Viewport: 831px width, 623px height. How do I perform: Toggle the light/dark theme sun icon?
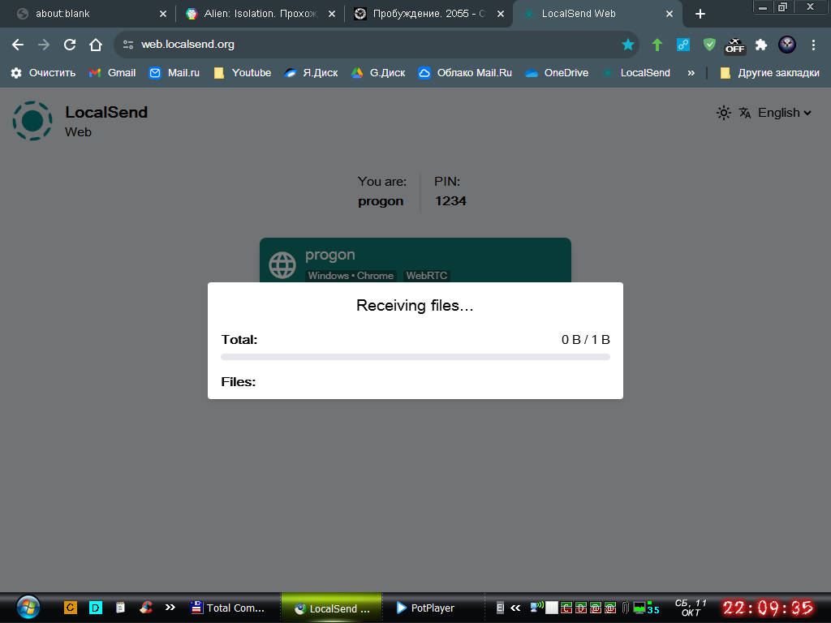(x=723, y=113)
